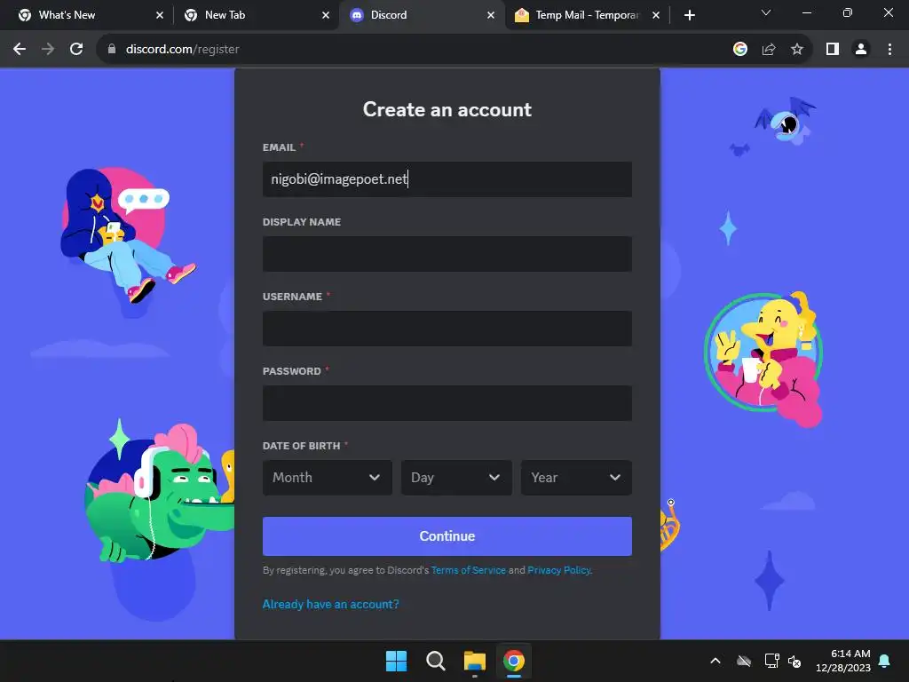Go back using the browser back arrow

[20, 50]
